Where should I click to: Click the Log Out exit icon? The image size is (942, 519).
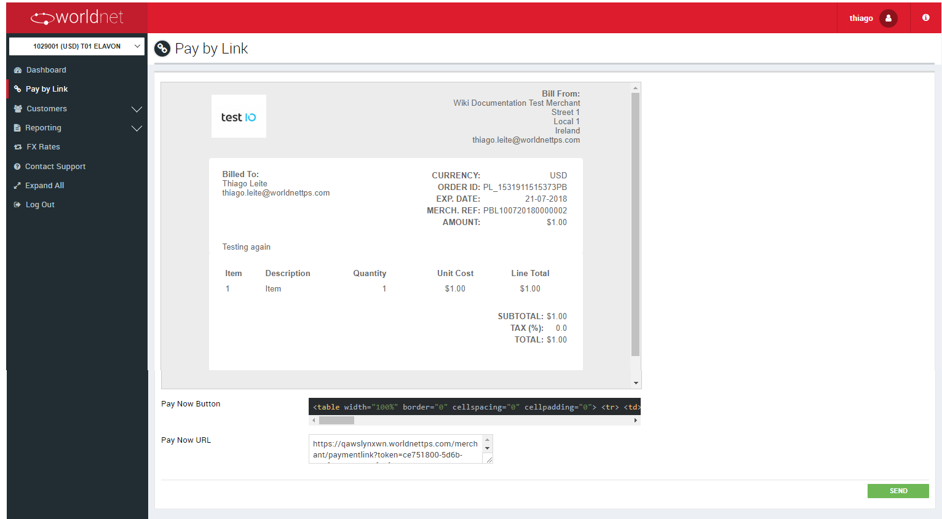pyautogui.click(x=17, y=205)
